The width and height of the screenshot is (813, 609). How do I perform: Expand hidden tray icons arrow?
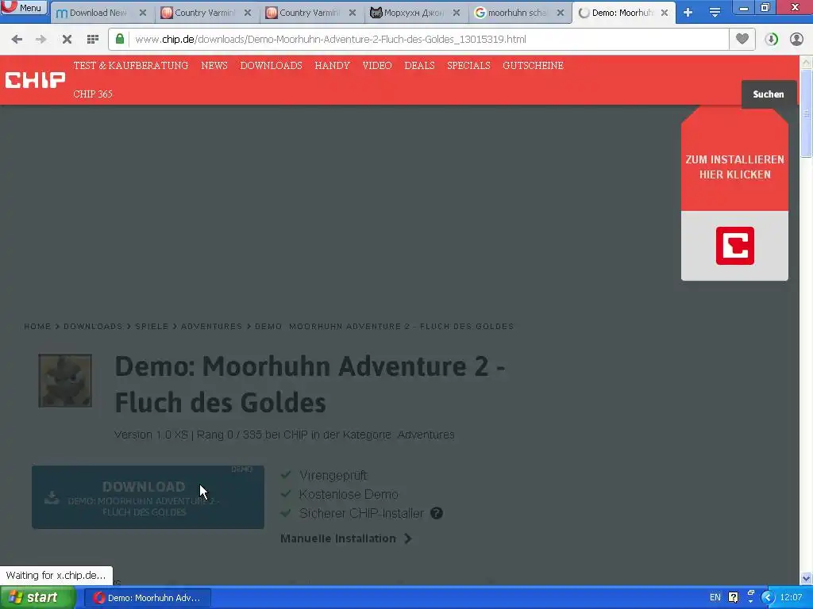768,598
